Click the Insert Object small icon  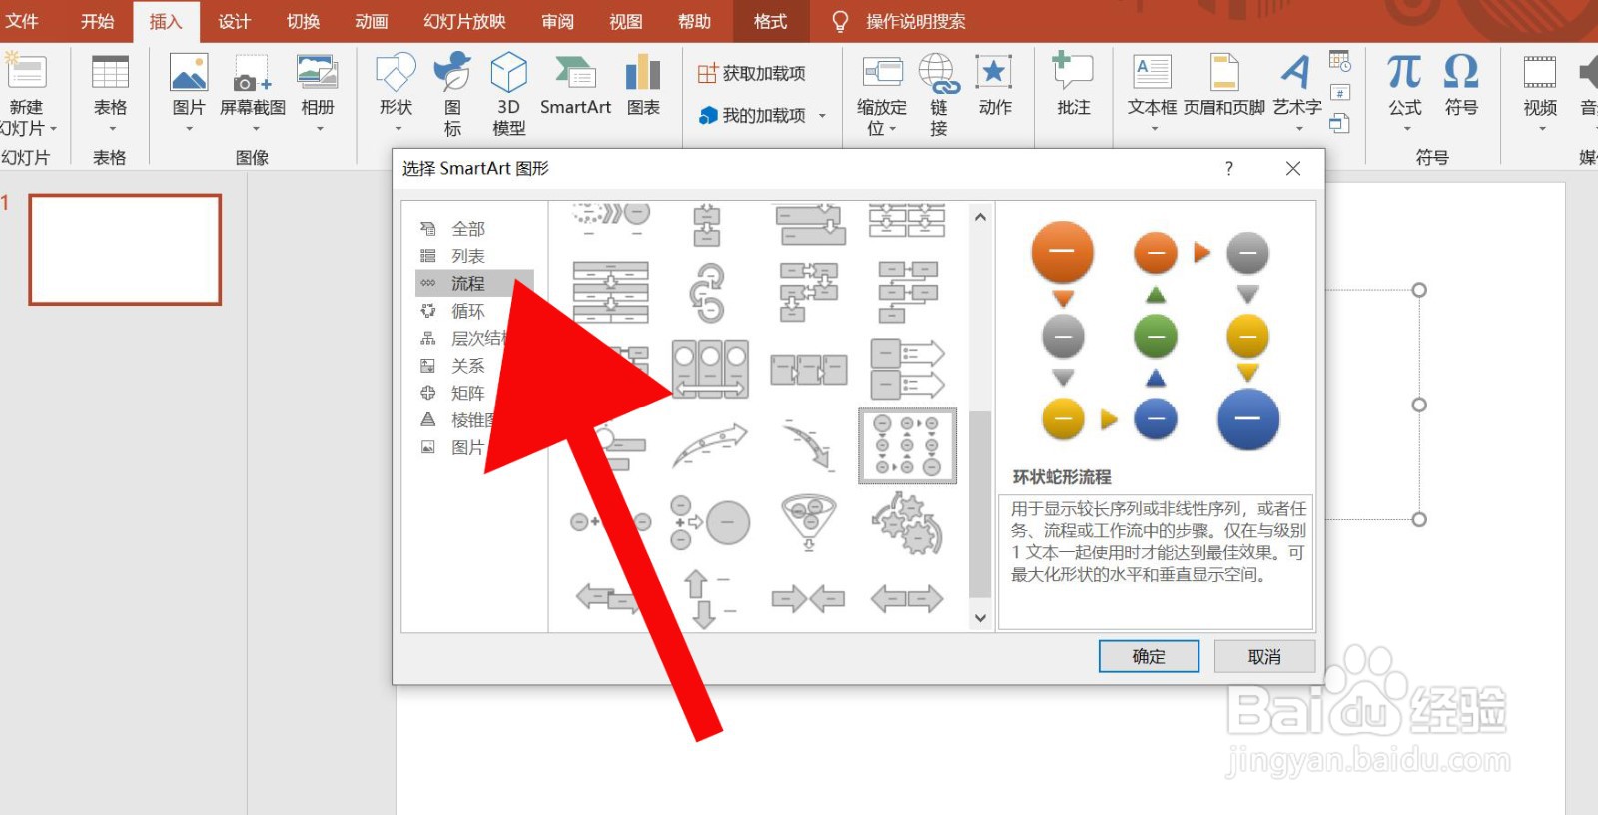pyautogui.click(x=1339, y=123)
